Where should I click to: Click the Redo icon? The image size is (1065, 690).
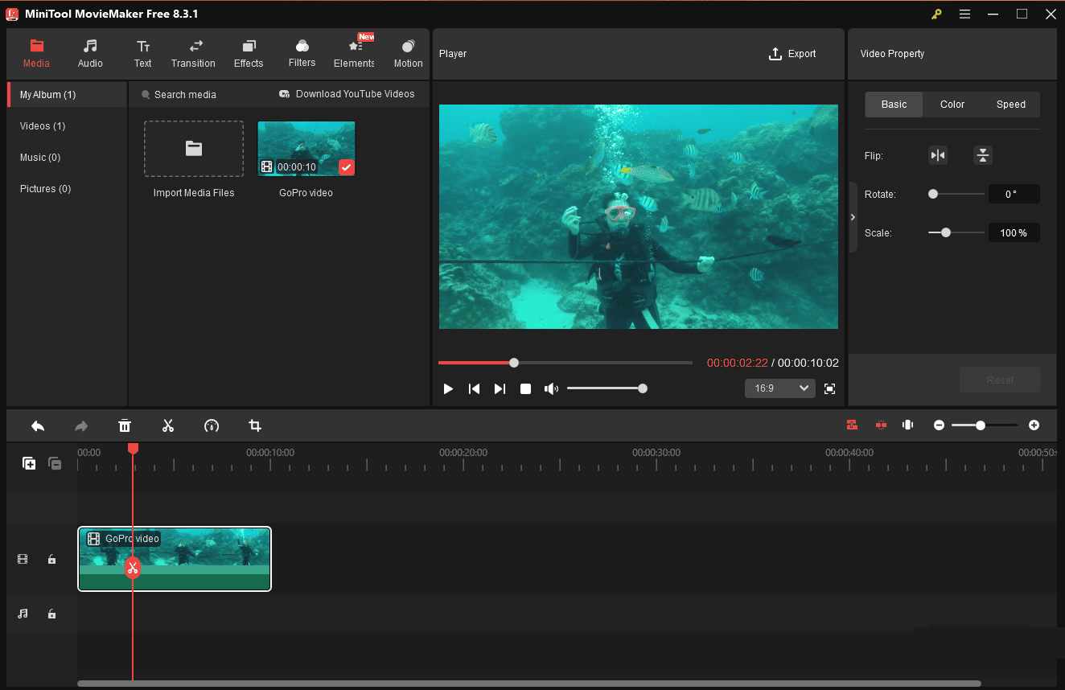click(x=80, y=425)
